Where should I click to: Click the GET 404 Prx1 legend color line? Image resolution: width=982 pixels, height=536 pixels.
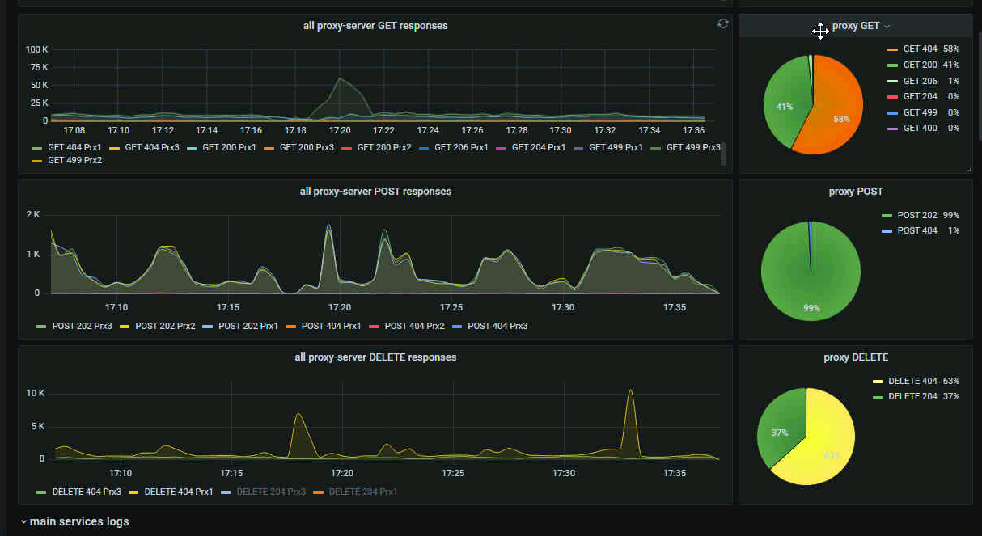pos(37,148)
